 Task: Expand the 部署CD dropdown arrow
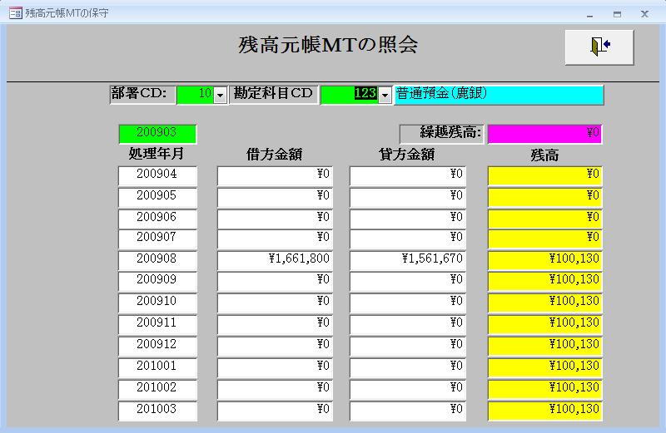coord(220,95)
